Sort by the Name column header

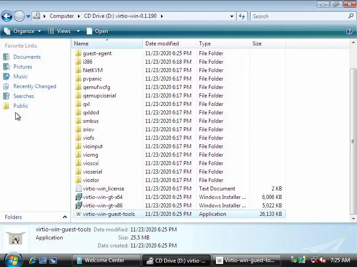tap(107, 43)
